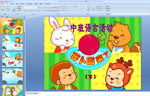Toggle italic text formatting
Viewport: 150px width, 96px height.
point(27,11)
